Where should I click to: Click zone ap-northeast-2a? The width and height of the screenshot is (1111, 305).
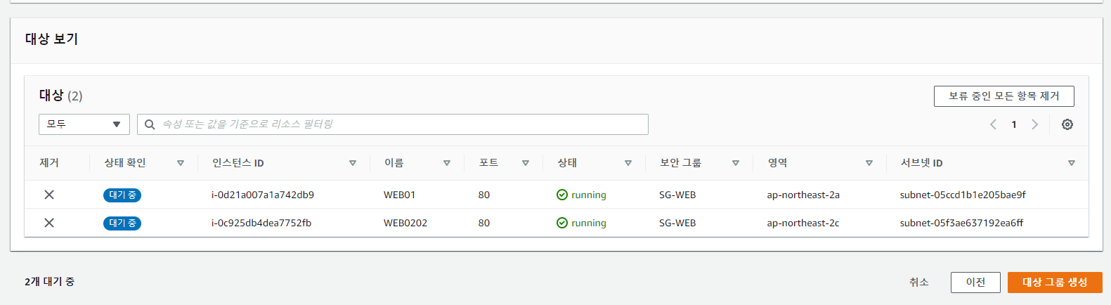click(803, 195)
